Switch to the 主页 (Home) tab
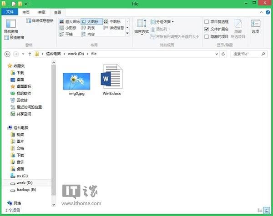 [x=26, y=12]
